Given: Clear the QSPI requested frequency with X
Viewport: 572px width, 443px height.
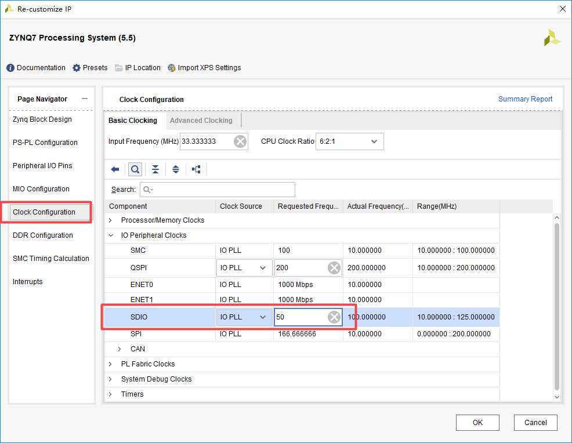Looking at the screenshot, I should [x=334, y=268].
